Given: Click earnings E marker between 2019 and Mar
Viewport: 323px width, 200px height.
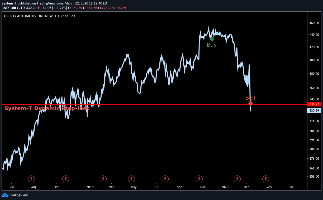Looking at the screenshot, I should [x=103, y=179].
